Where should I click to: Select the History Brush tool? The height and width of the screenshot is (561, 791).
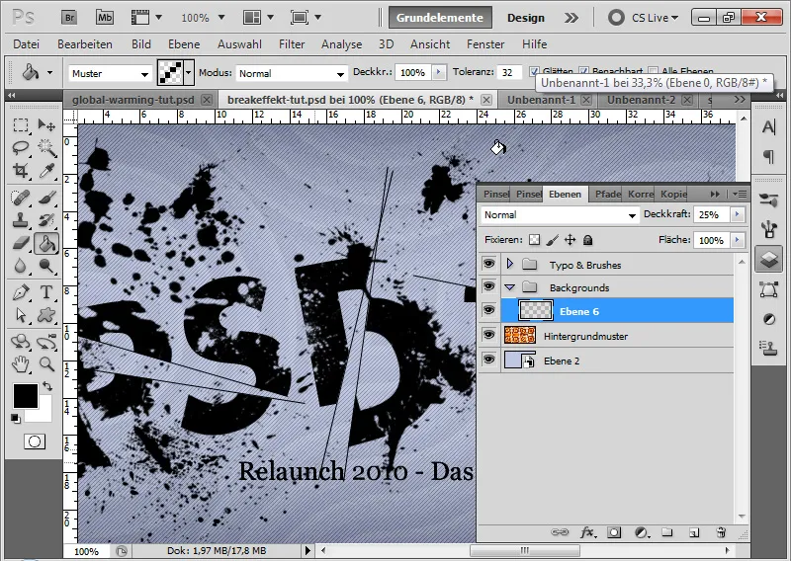click(46, 220)
